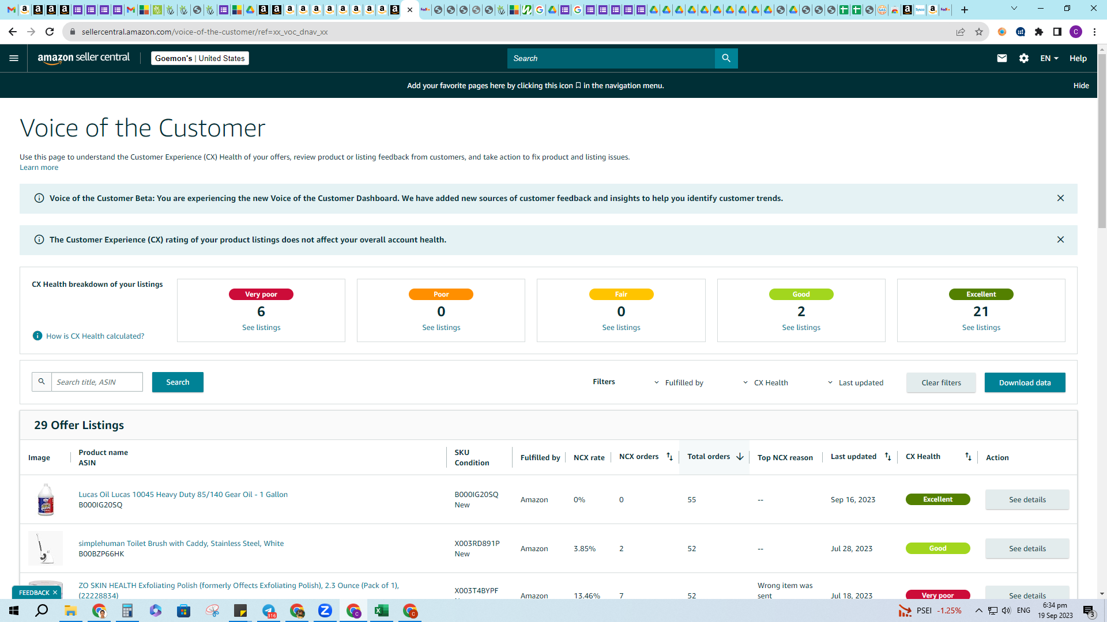1107x622 pixels.
Task: See listings rated Poor
Action: pyautogui.click(x=441, y=327)
